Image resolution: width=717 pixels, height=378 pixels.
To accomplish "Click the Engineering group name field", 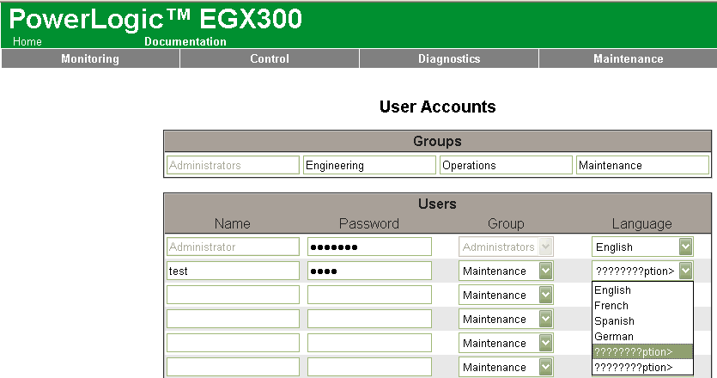I will click(x=369, y=165).
